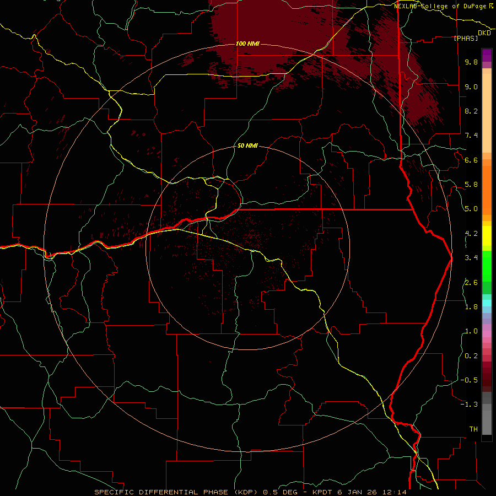Click the 7.4 scale value

tap(471, 136)
